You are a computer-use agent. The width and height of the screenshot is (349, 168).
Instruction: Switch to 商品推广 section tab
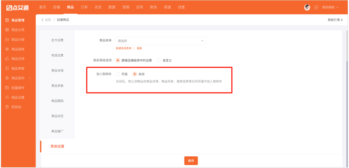click(58, 131)
